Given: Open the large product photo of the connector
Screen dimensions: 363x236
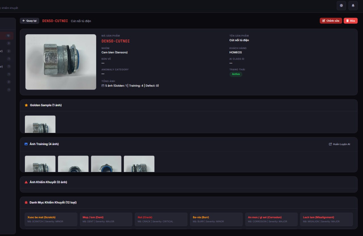Looking at the screenshot, I should pyautogui.click(x=61, y=62).
